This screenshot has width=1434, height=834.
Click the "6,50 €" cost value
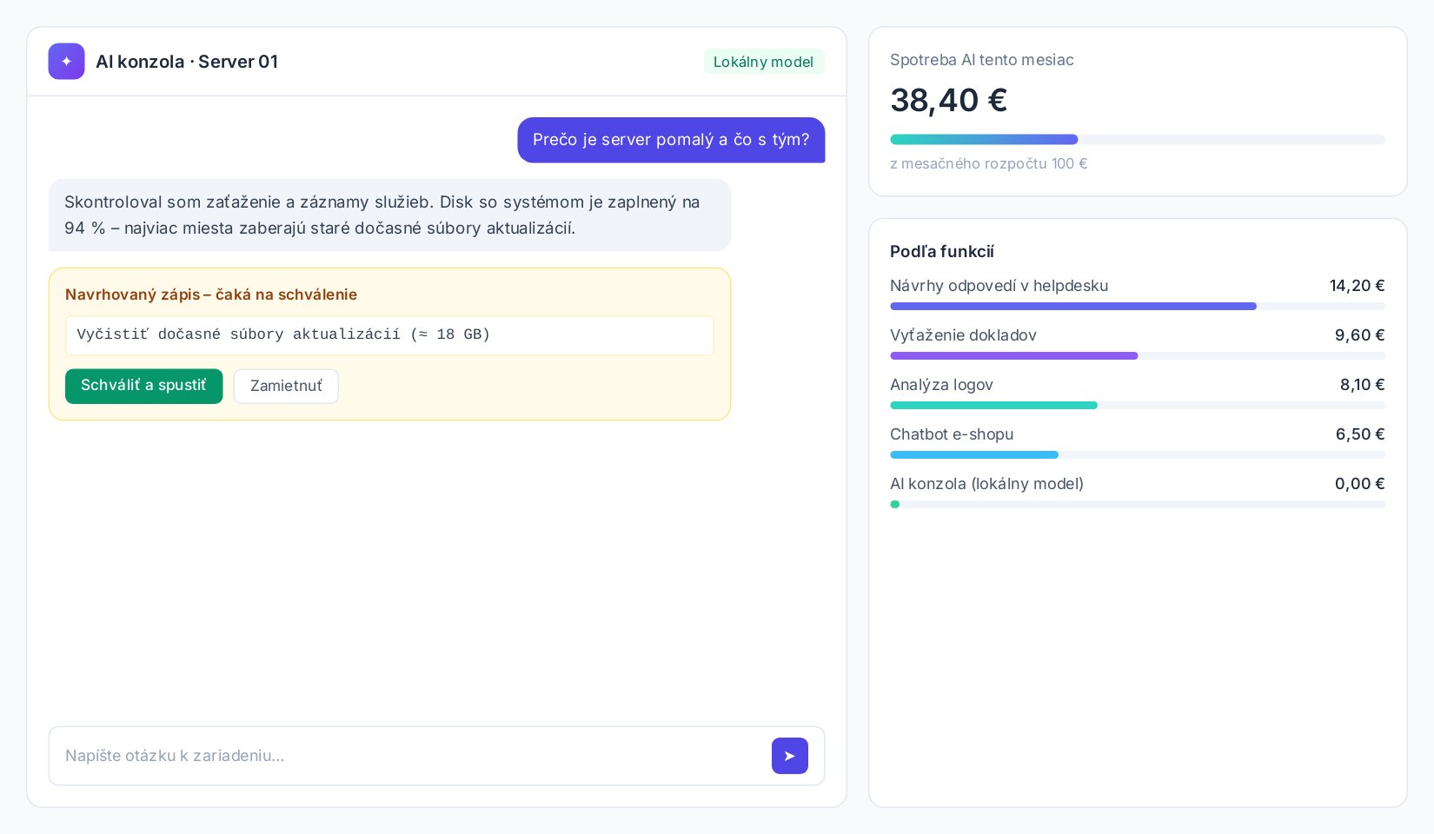click(x=1360, y=434)
